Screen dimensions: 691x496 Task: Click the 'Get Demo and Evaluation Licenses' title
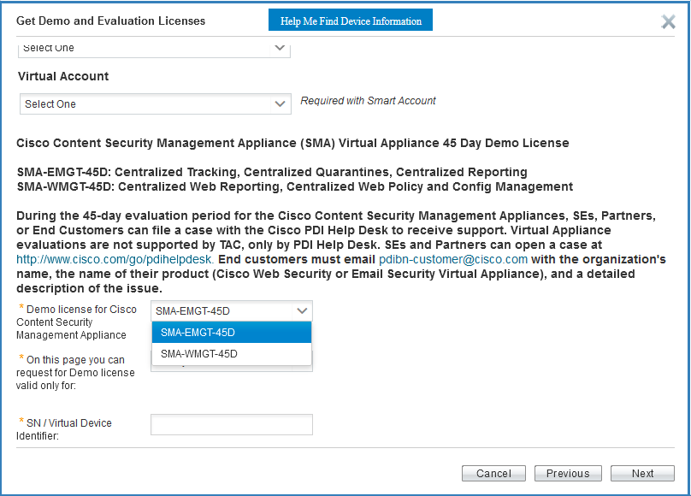click(110, 21)
